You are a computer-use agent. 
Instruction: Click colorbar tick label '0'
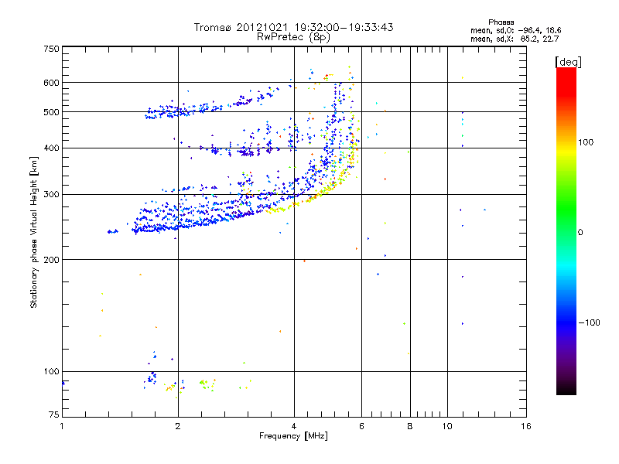[580, 233]
